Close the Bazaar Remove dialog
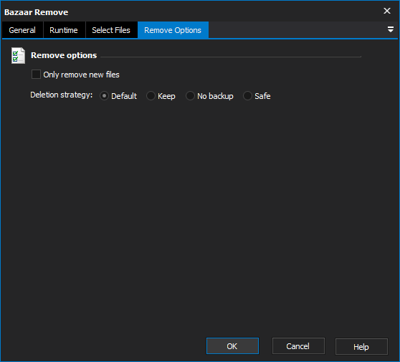 387,11
